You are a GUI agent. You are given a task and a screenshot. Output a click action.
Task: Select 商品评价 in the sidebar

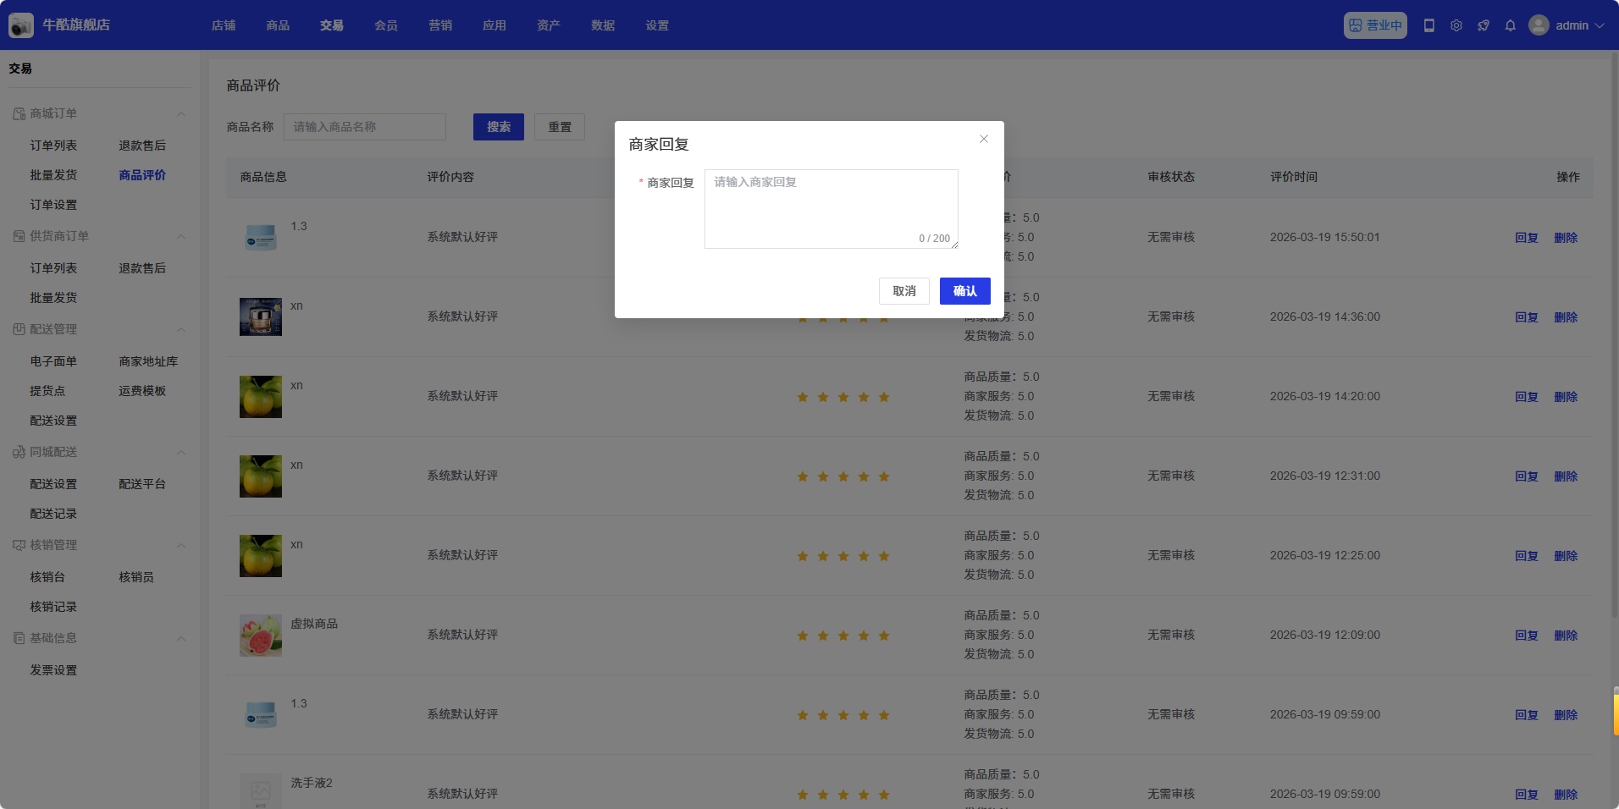(142, 175)
